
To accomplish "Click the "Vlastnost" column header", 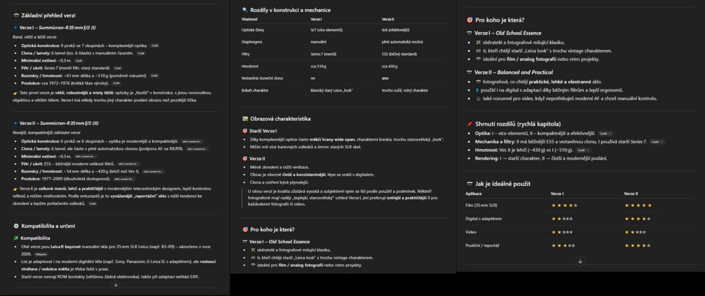I will 250,19.
